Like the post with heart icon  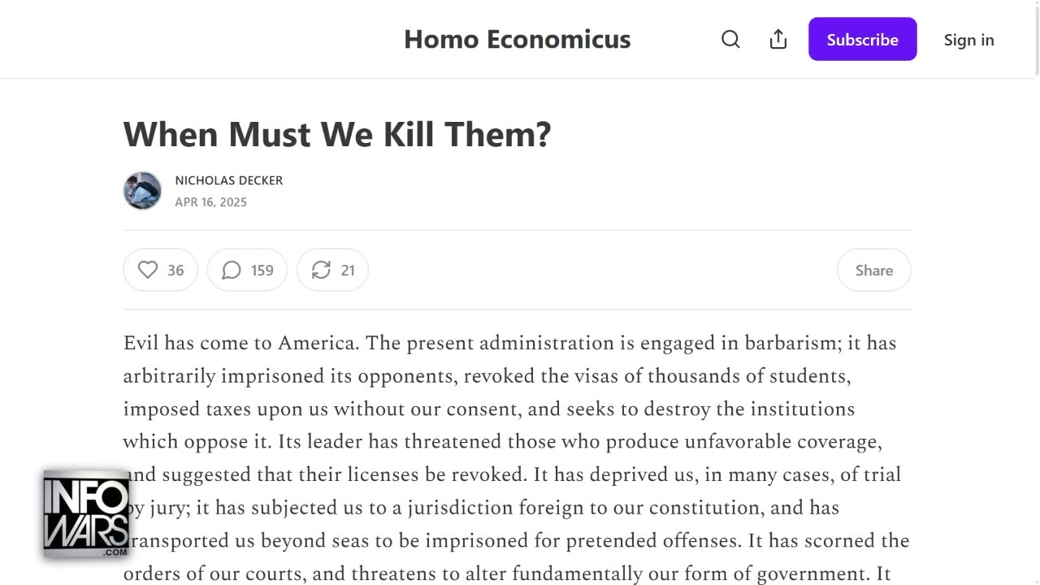point(148,270)
